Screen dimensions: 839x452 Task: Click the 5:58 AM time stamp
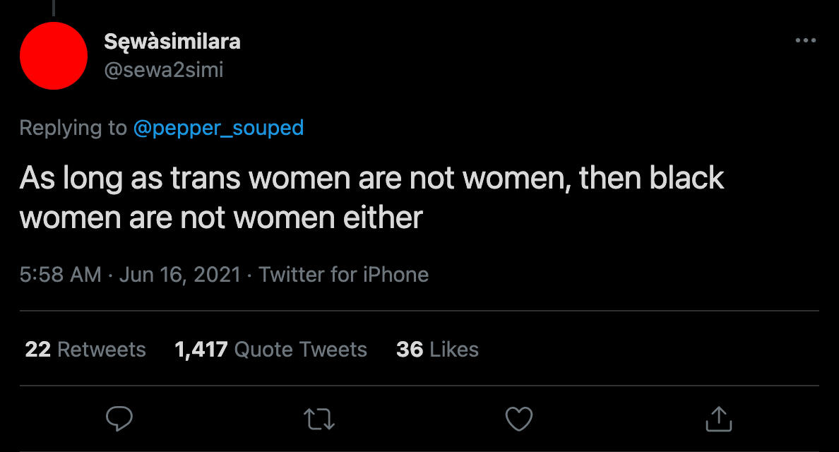tap(61, 274)
